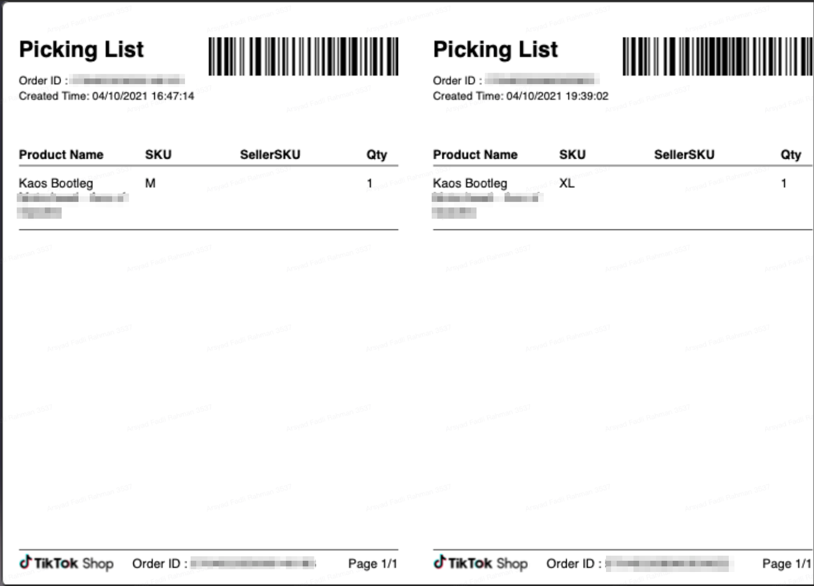Click the left page's Picking List heading
Image resolution: width=814 pixels, height=586 pixels.
click(x=81, y=50)
